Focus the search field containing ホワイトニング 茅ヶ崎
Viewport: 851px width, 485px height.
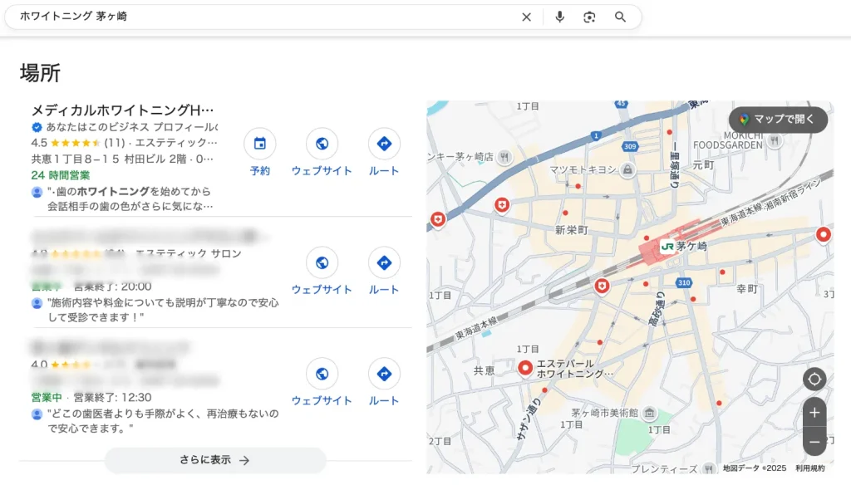tap(266, 17)
